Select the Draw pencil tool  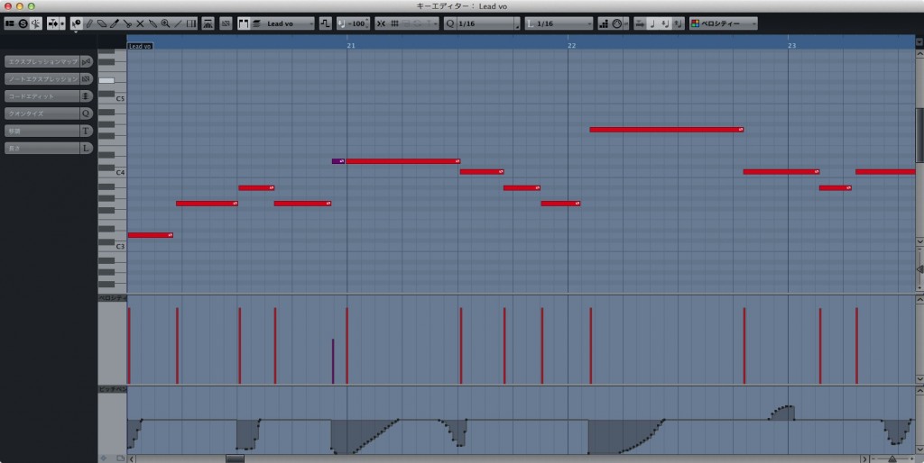[89, 23]
